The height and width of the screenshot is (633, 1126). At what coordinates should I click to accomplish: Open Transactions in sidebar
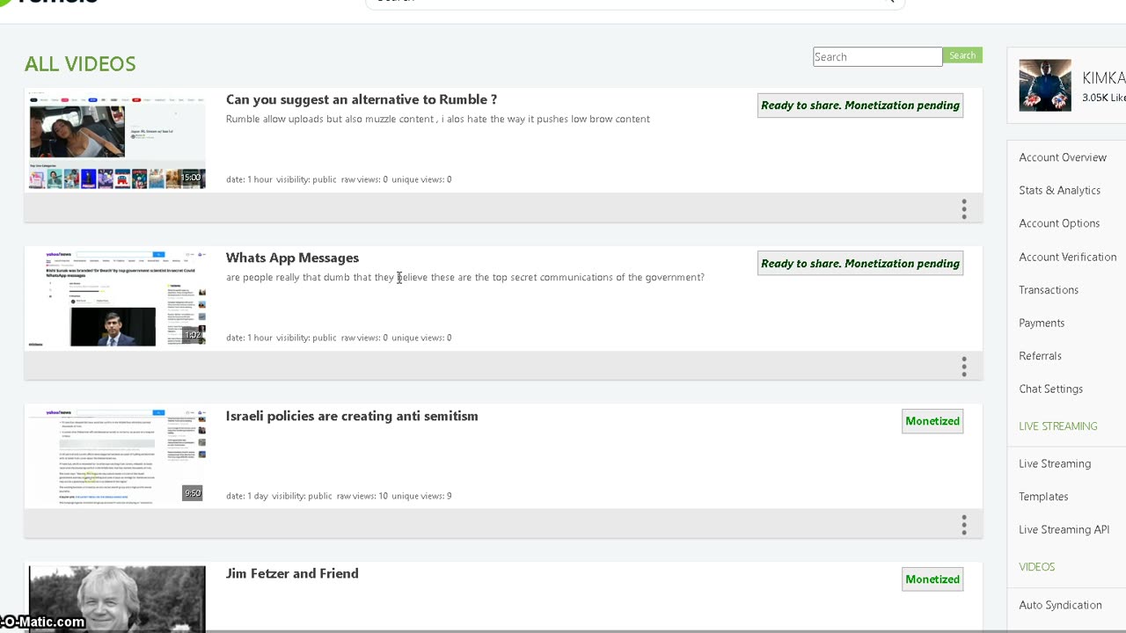pyautogui.click(x=1049, y=290)
